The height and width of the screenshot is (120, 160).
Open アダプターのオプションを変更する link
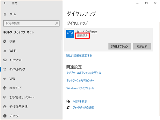(84, 73)
